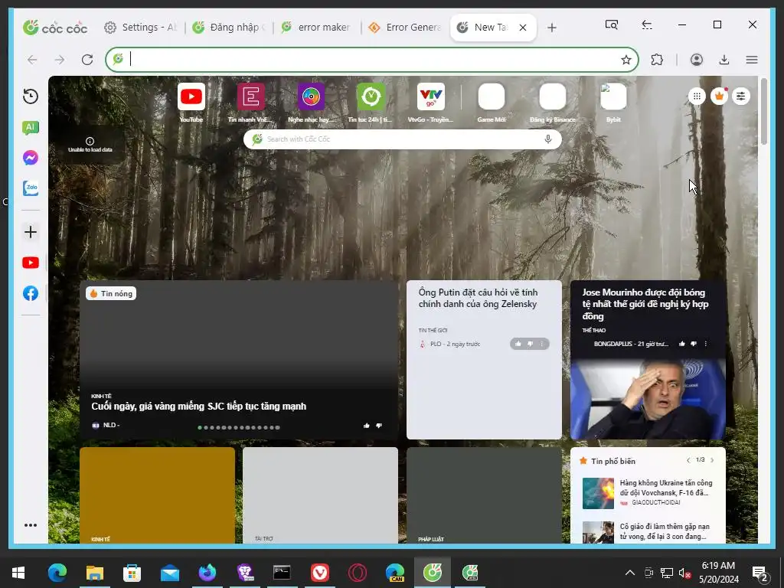Viewport: 784px width, 588px height.
Task: Open Windows Start menu
Action: [18, 573]
